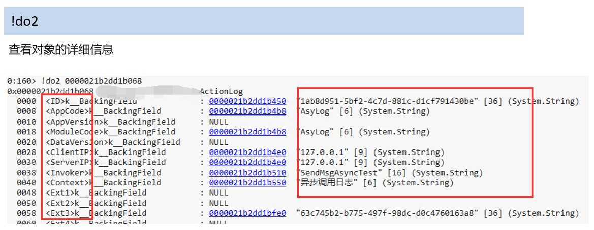Screen dimensions: 594x230
Task: Click the offset "0000" of ID row
Action: (x=26, y=101)
